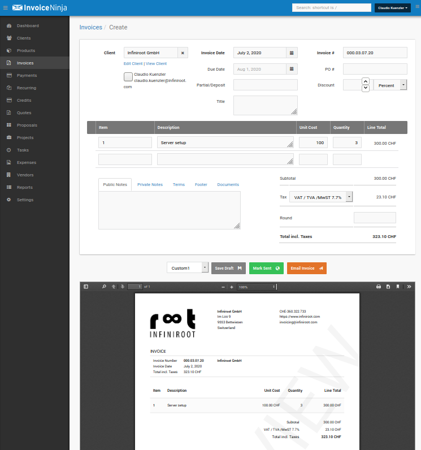Image resolution: width=421 pixels, height=450 pixels.
Task: Open the Due Date calendar picker
Action: click(x=292, y=69)
